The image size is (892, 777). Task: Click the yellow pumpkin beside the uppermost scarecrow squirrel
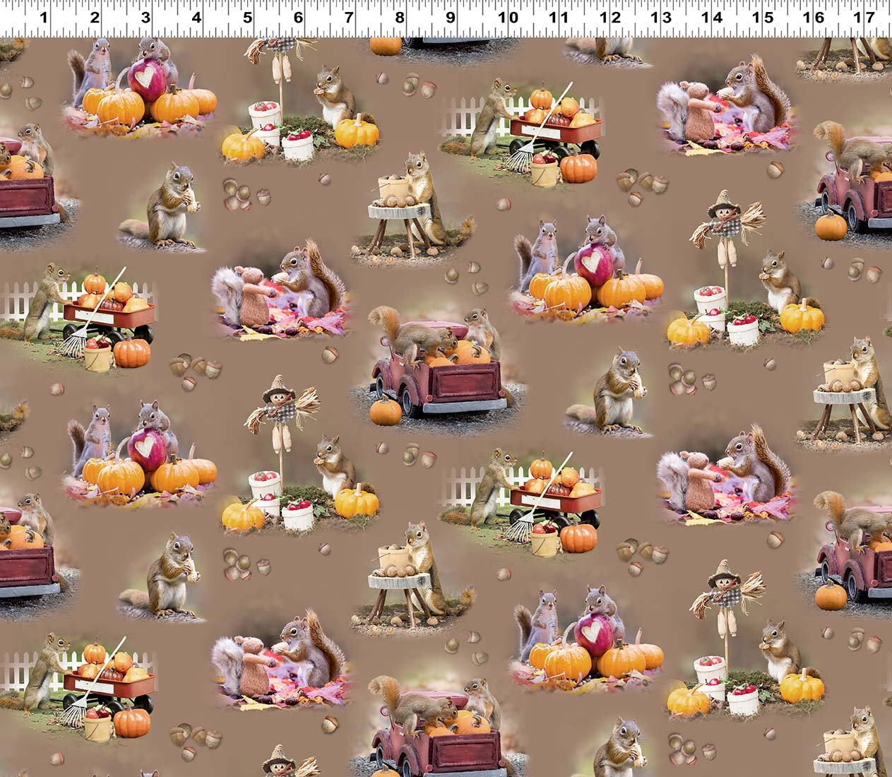pyautogui.click(x=357, y=132)
